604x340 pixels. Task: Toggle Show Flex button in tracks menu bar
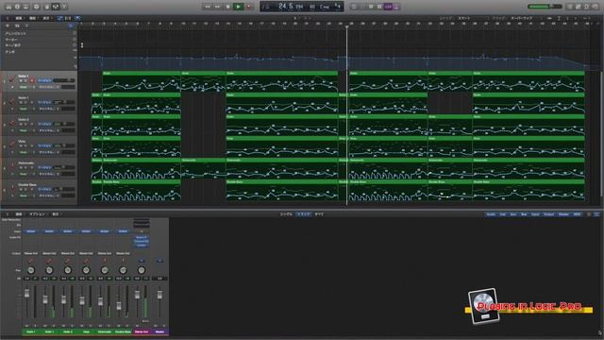[x=68, y=18]
